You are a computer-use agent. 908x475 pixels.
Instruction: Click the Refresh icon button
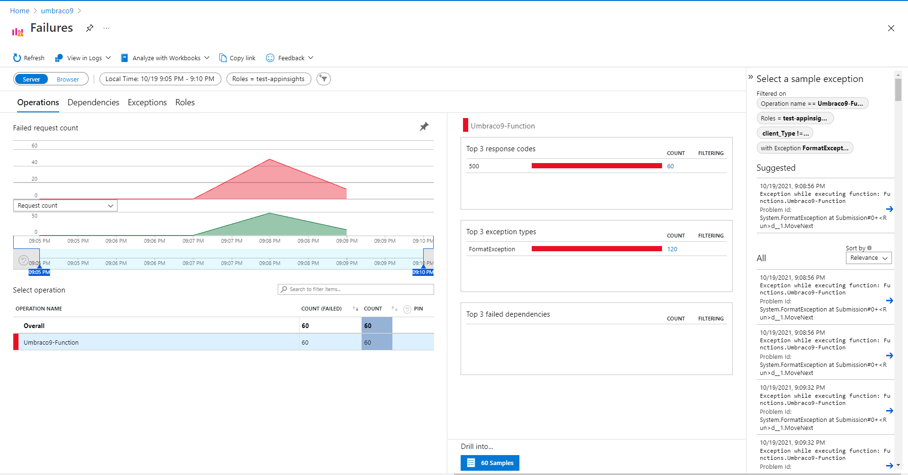pyautogui.click(x=28, y=58)
